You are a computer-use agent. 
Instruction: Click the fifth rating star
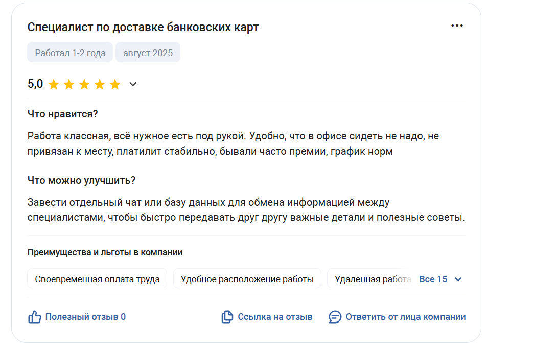click(x=115, y=84)
